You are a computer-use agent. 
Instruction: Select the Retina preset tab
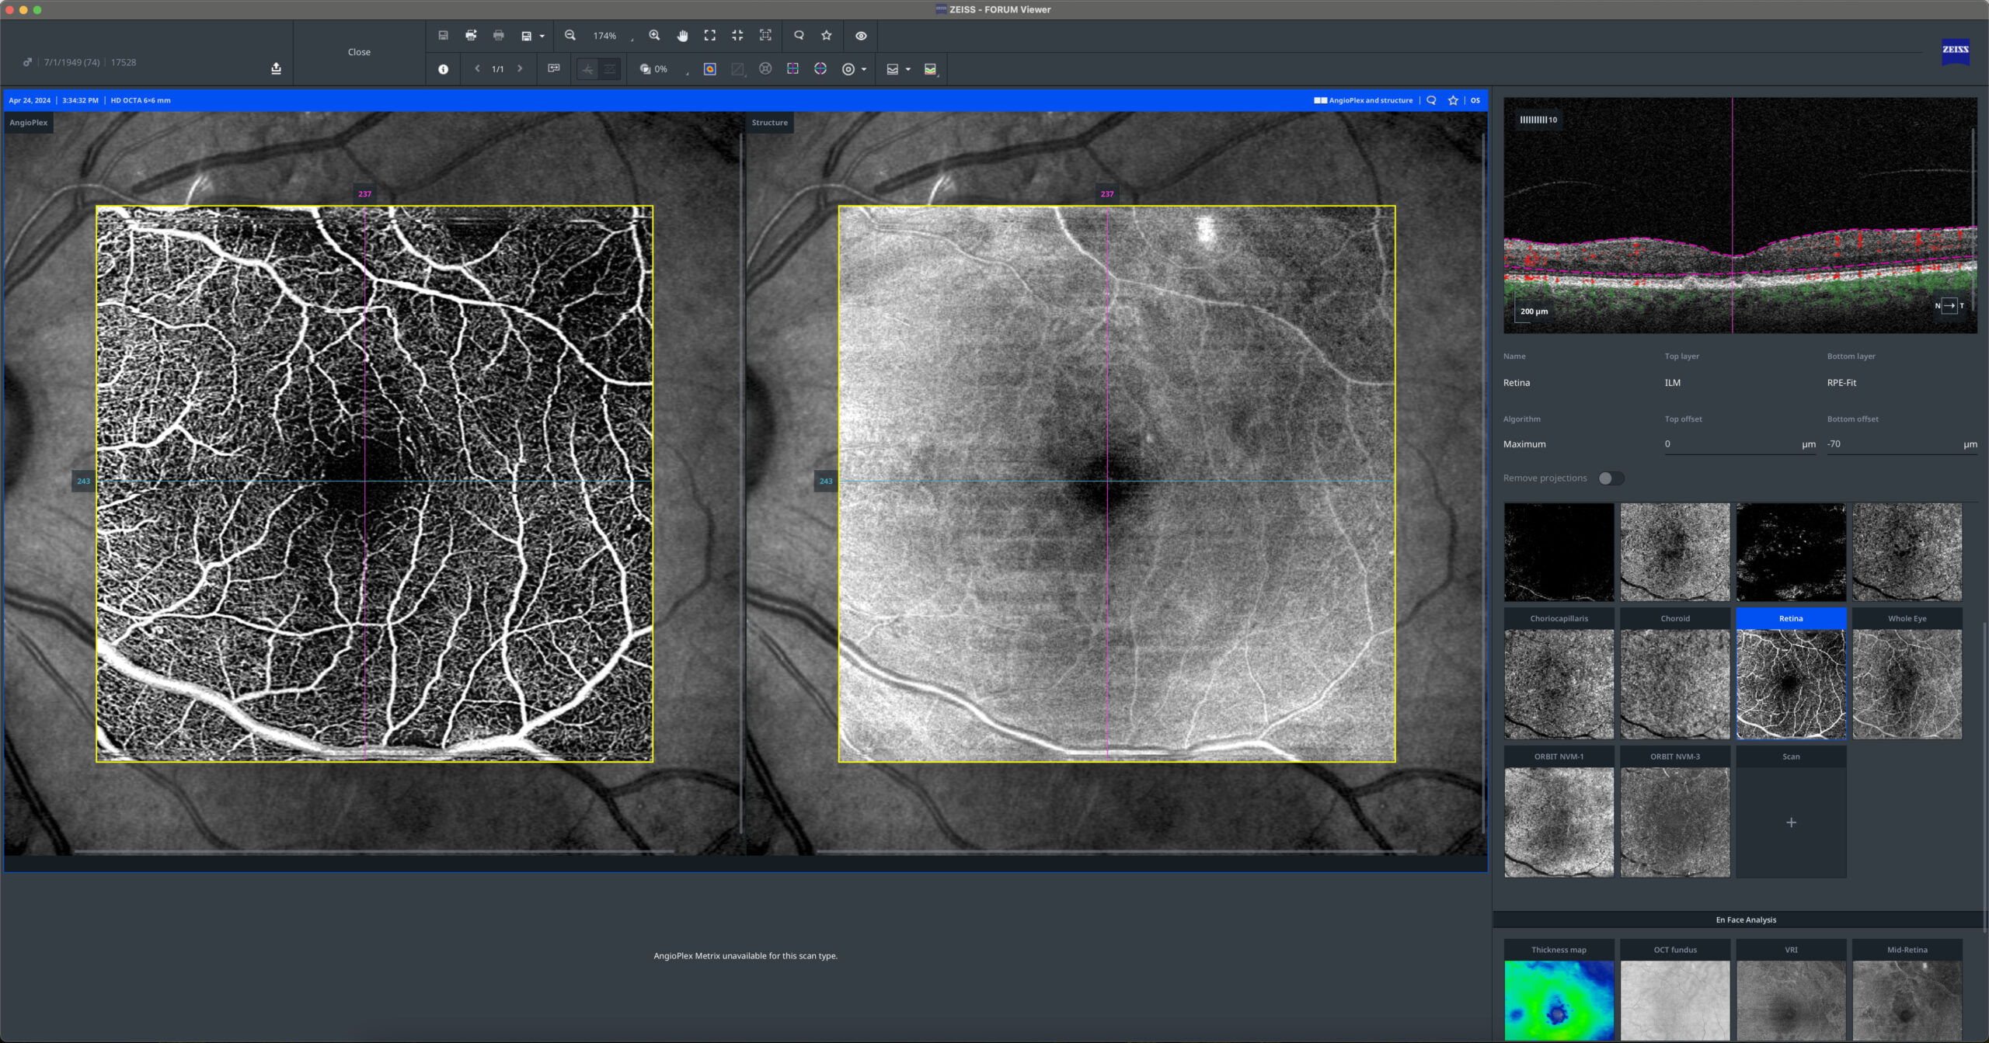point(1791,619)
